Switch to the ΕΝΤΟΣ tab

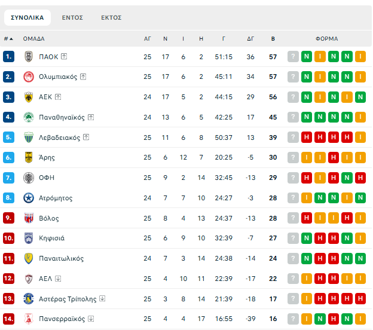(x=72, y=18)
